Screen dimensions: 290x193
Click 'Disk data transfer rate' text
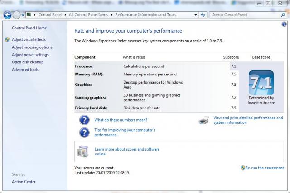[142, 108]
